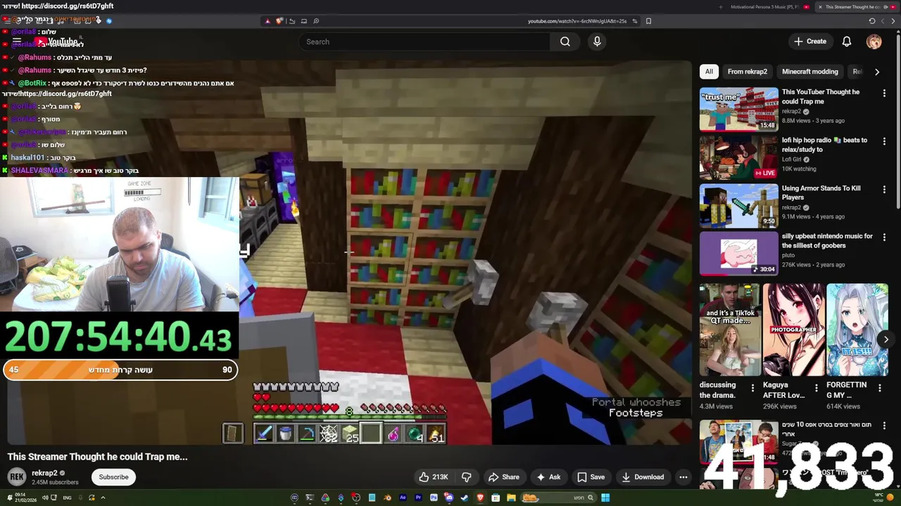Open Brave shields icon in toolbar
901x506 pixels.
click(x=279, y=21)
